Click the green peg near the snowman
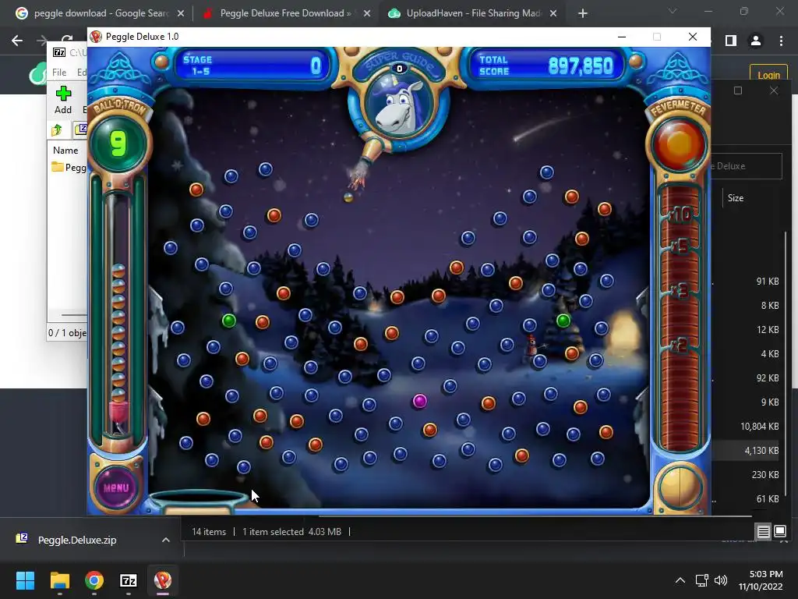 point(563,321)
